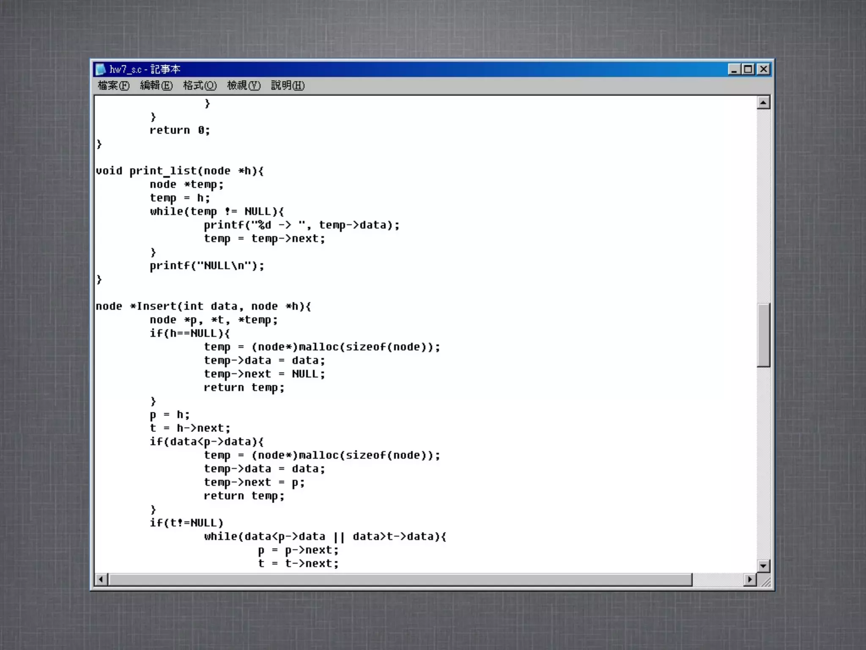Click the vertical scrollbar thumb
866x650 pixels.
[x=763, y=335]
